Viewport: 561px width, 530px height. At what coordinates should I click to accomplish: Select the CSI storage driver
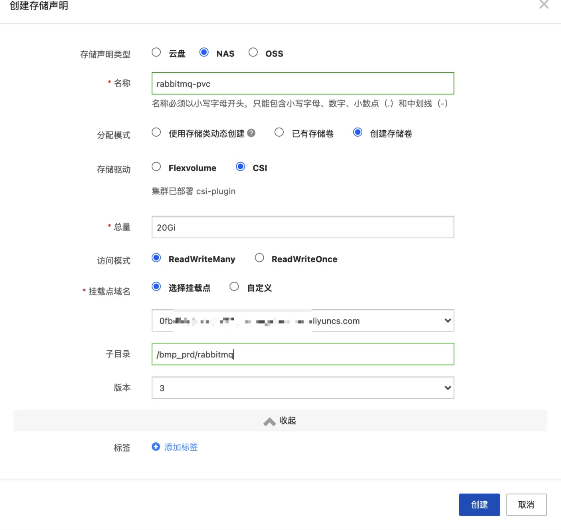tap(240, 167)
